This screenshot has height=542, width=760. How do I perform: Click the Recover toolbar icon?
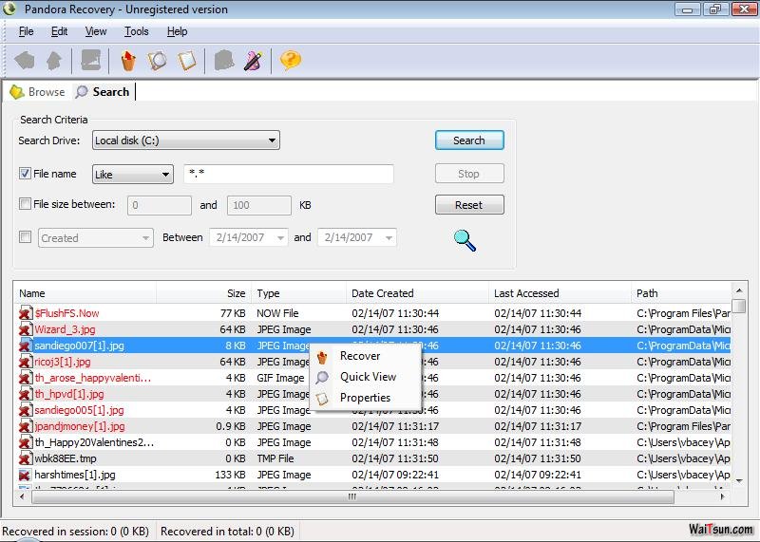[x=127, y=61]
